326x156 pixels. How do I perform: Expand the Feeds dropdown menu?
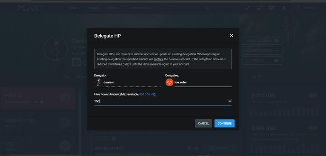pos(74,8)
